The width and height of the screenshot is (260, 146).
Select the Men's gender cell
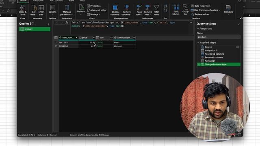pos(125,43)
